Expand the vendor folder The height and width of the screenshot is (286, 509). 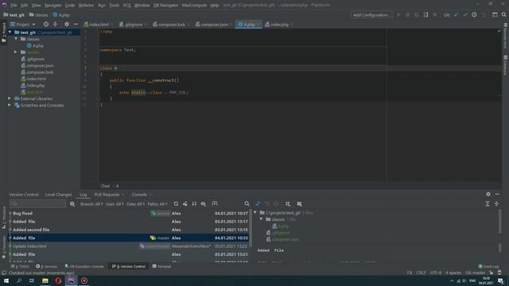coord(16,52)
